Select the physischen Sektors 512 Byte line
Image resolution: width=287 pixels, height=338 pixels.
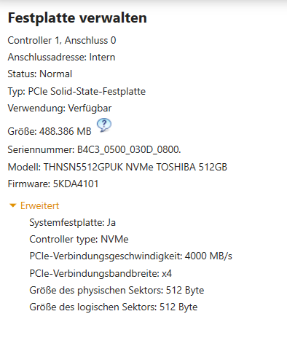click(117, 291)
